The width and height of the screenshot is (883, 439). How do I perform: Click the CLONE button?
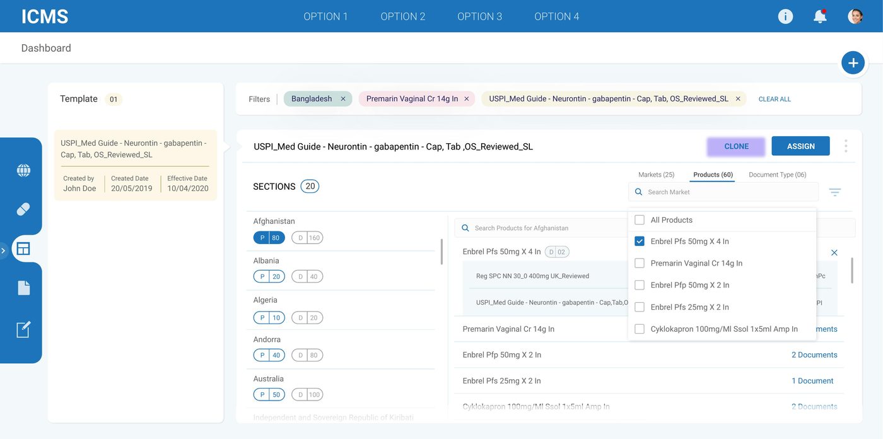point(736,146)
